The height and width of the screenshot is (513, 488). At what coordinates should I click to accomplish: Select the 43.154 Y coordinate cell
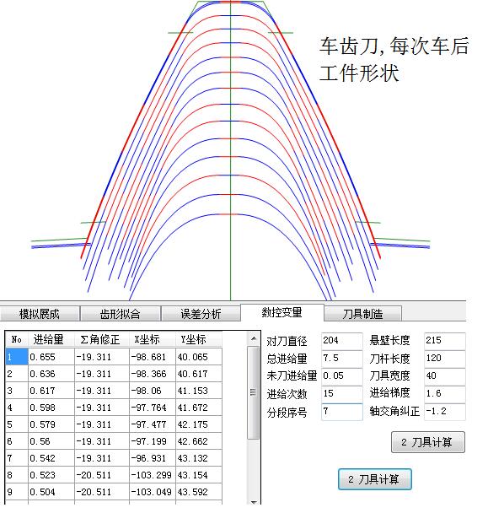(199, 475)
